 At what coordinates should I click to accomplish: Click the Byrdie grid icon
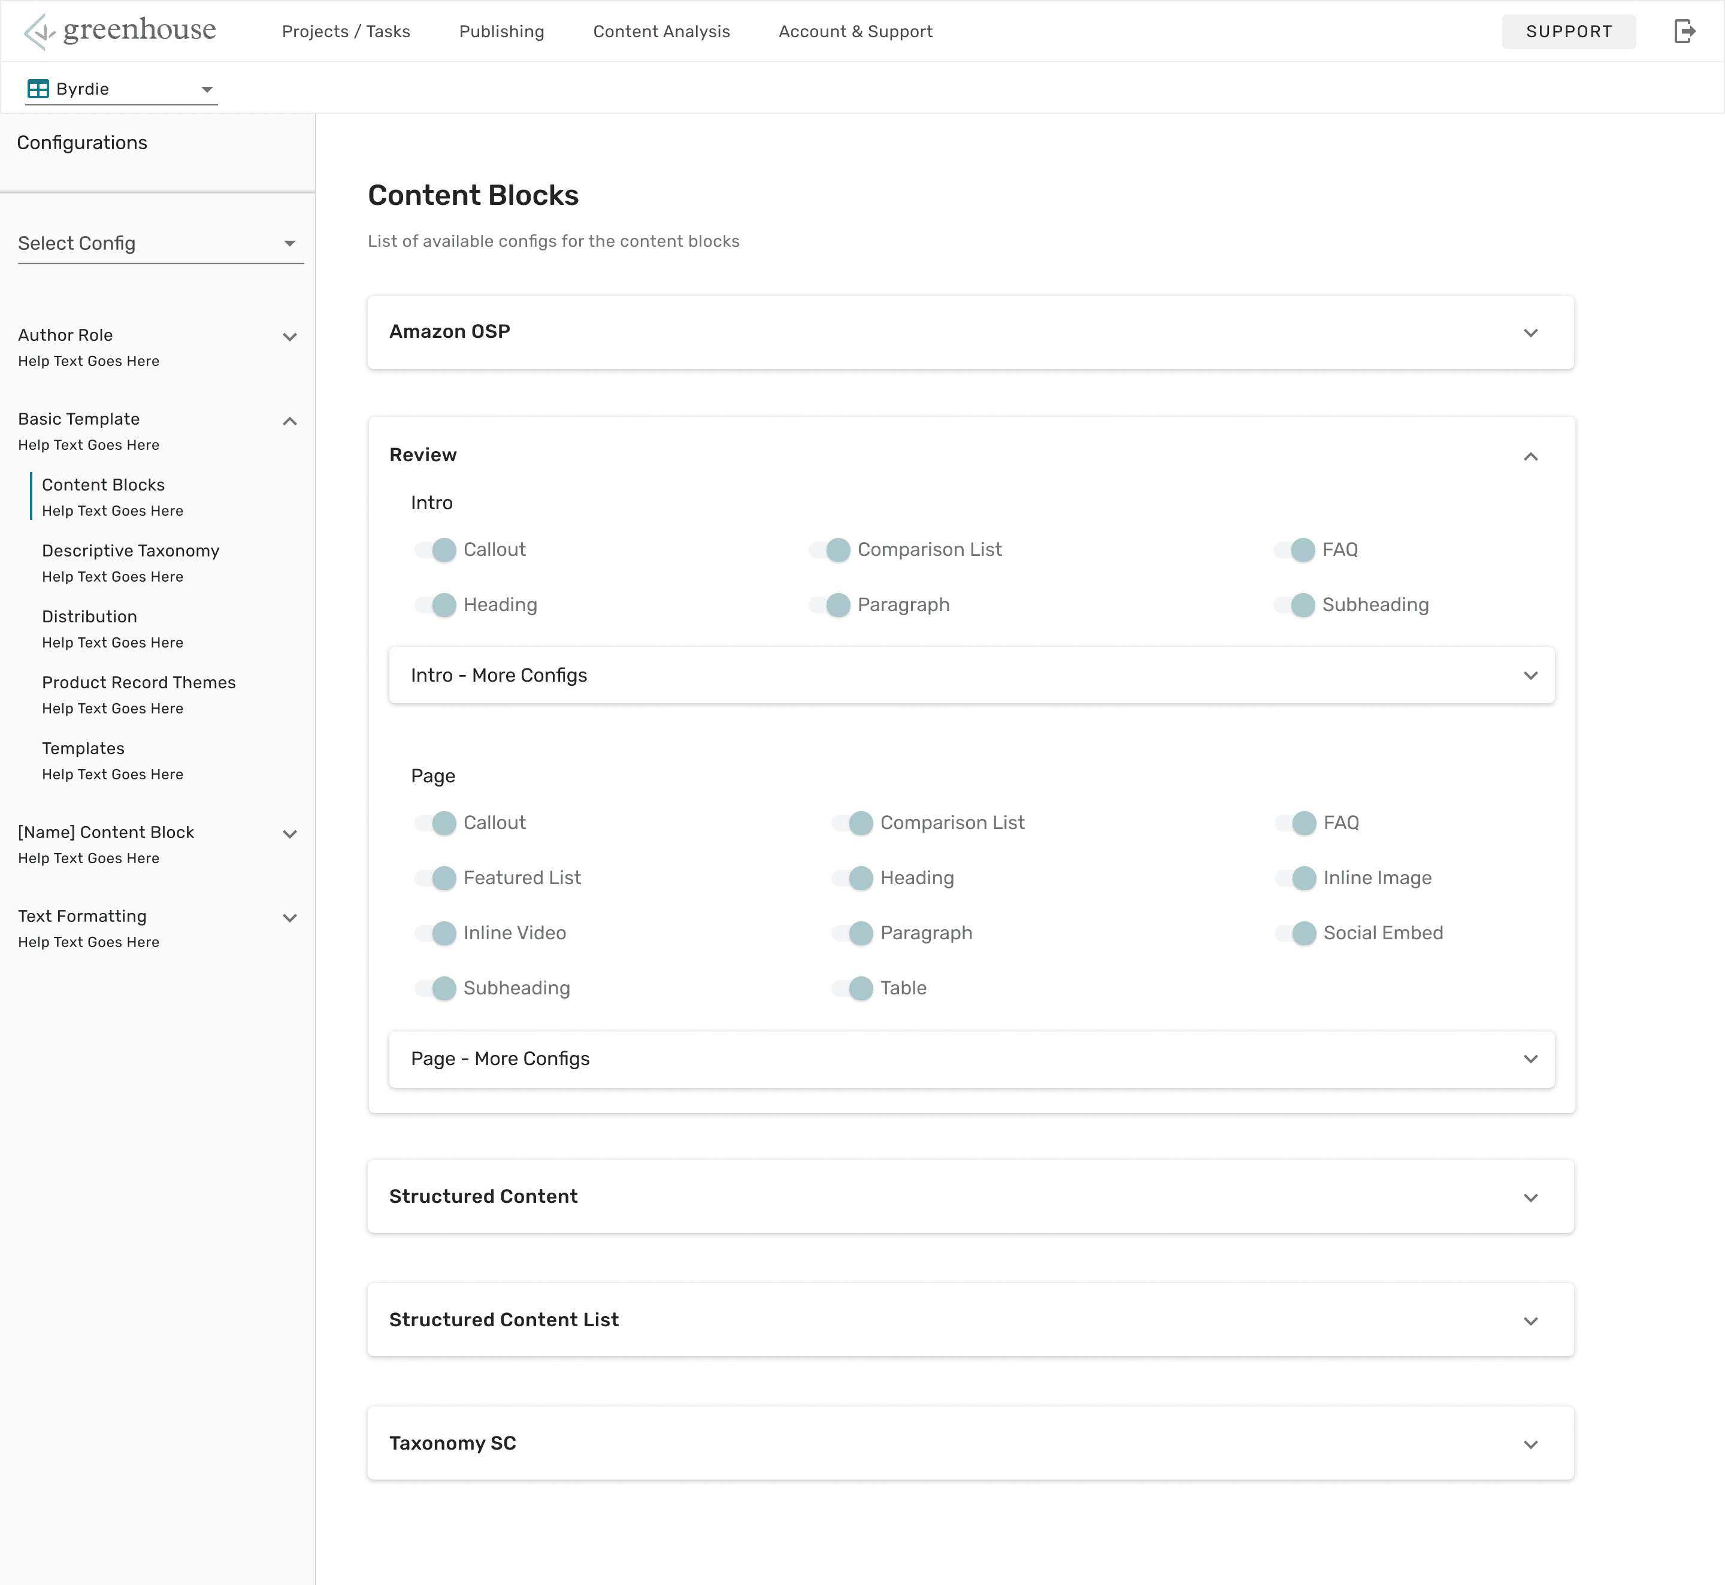[x=38, y=89]
